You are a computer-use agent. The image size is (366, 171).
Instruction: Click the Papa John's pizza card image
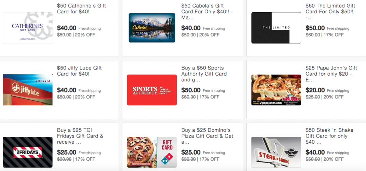(276, 90)
